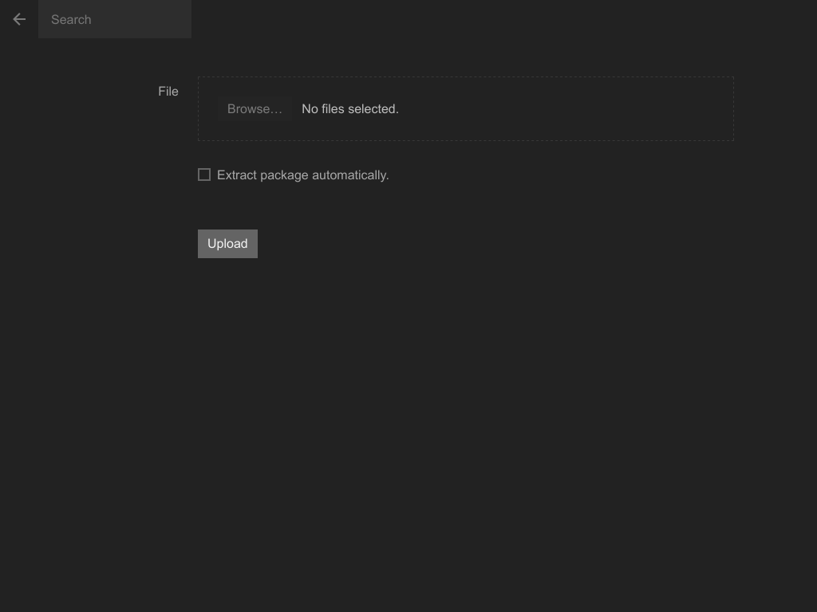The image size is (817, 612).
Task: Tick the box beside Extract package automatically
Action: [204, 175]
